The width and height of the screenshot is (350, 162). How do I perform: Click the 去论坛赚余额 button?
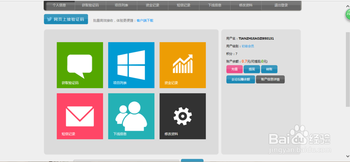pos(241,79)
